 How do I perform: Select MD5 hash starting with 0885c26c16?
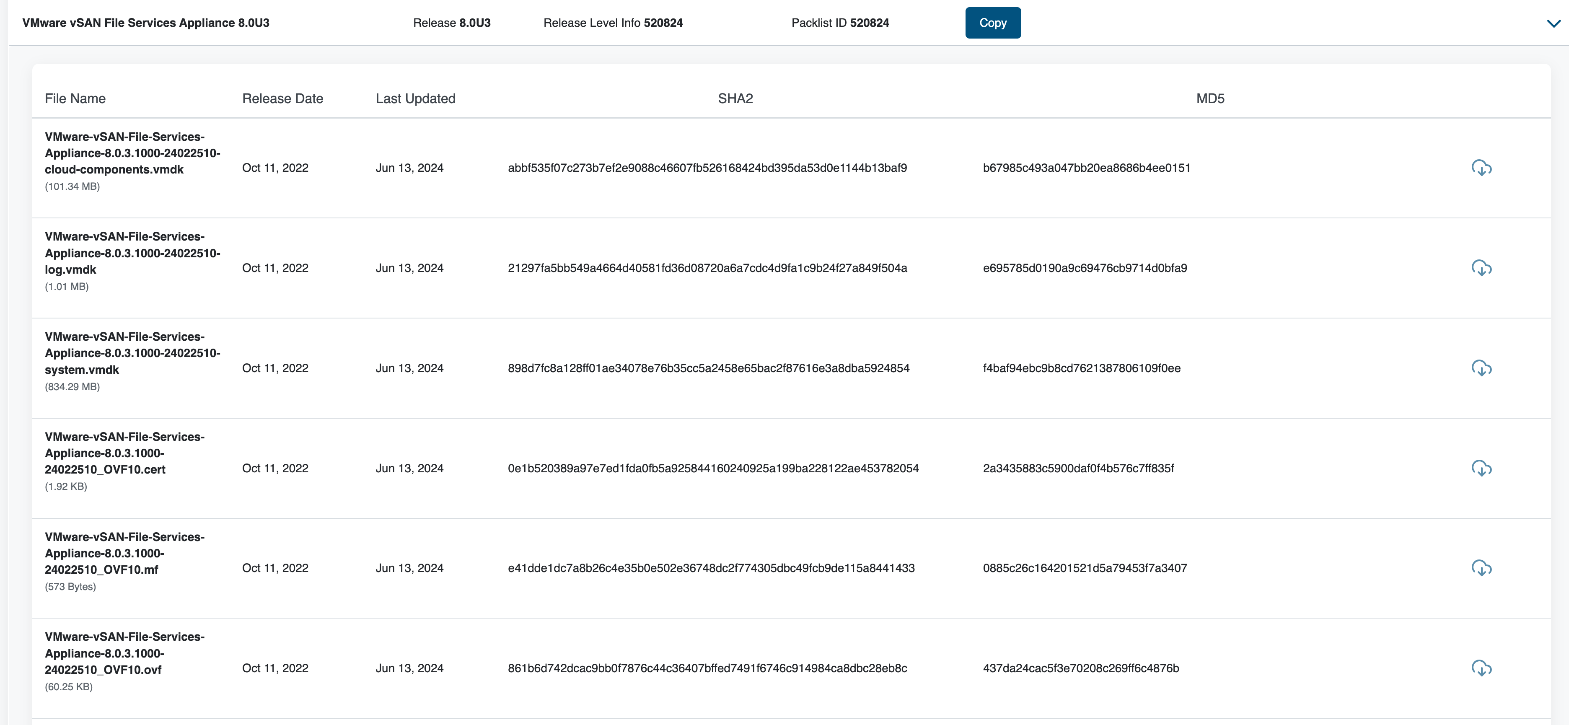click(1085, 568)
